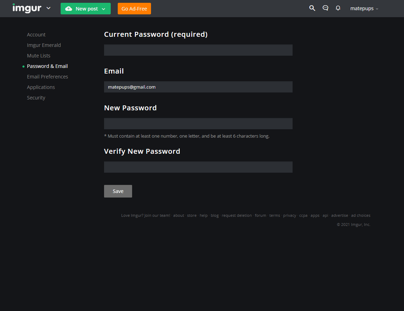This screenshot has height=311, width=404.
Task: Open the matepups user menu
Action: 364,8
